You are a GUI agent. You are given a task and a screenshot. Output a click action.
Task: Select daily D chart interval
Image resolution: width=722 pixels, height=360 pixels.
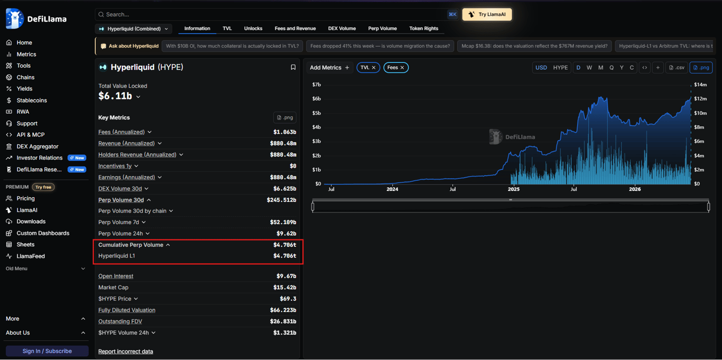[578, 68]
